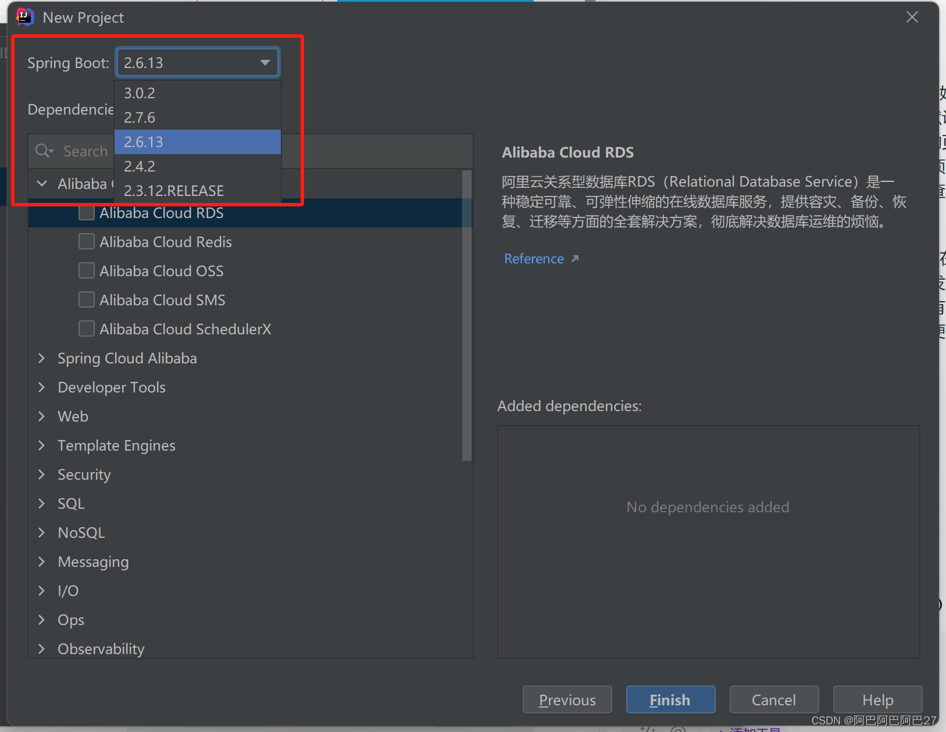946x732 pixels.
Task: Open Help for the dialog
Action: (877, 699)
